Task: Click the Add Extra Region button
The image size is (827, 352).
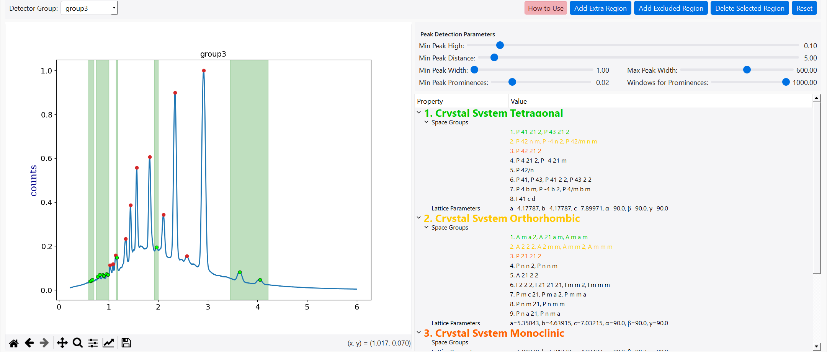Action: (600, 8)
